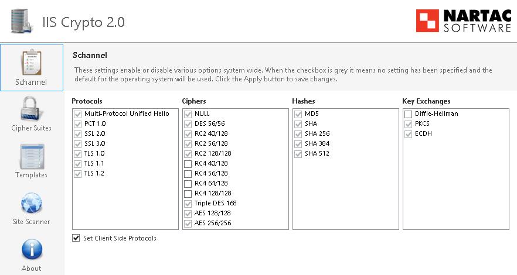Toggle the MD5 hash checkbox
This screenshot has height=275, width=517.
[x=298, y=114]
